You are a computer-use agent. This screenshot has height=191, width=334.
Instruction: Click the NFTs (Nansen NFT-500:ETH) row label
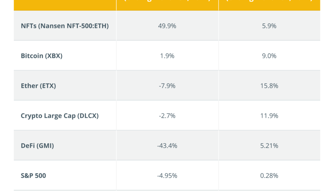tap(65, 26)
